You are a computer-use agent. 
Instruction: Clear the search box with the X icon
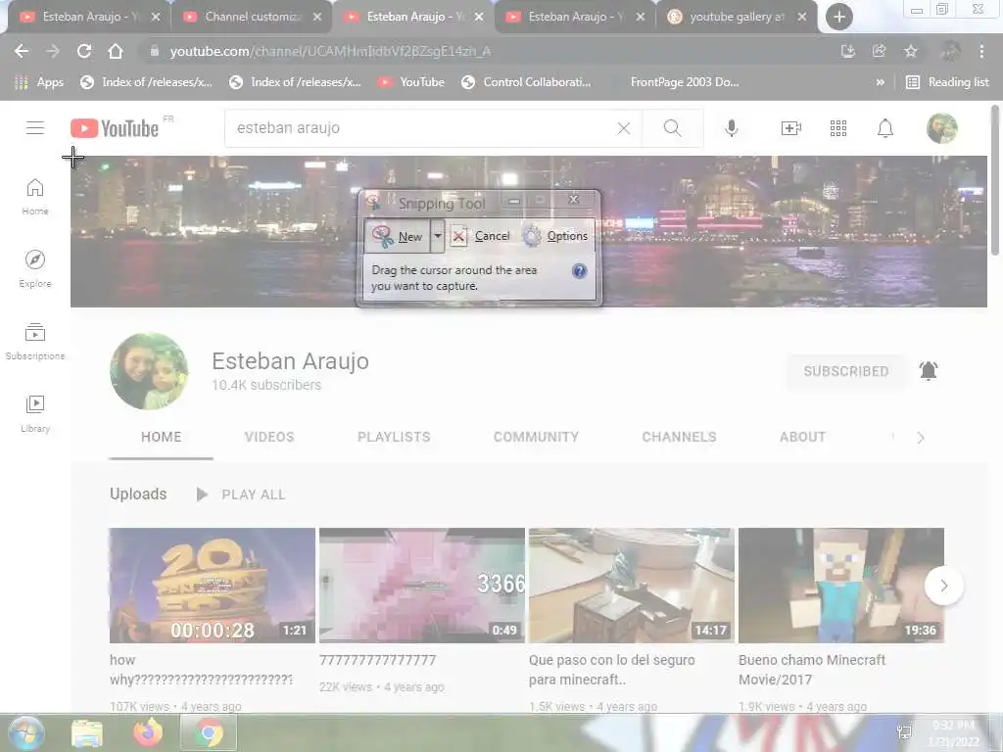pos(624,128)
